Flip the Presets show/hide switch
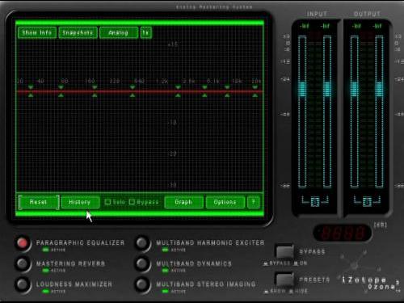This screenshot has width=404, height=303. [284, 280]
